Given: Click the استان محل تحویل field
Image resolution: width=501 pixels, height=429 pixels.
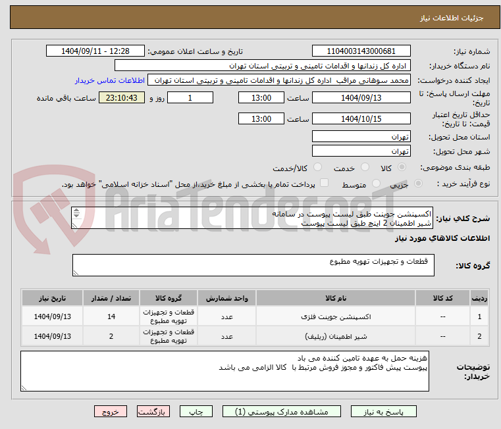Looking at the screenshot, I should pos(361,137).
